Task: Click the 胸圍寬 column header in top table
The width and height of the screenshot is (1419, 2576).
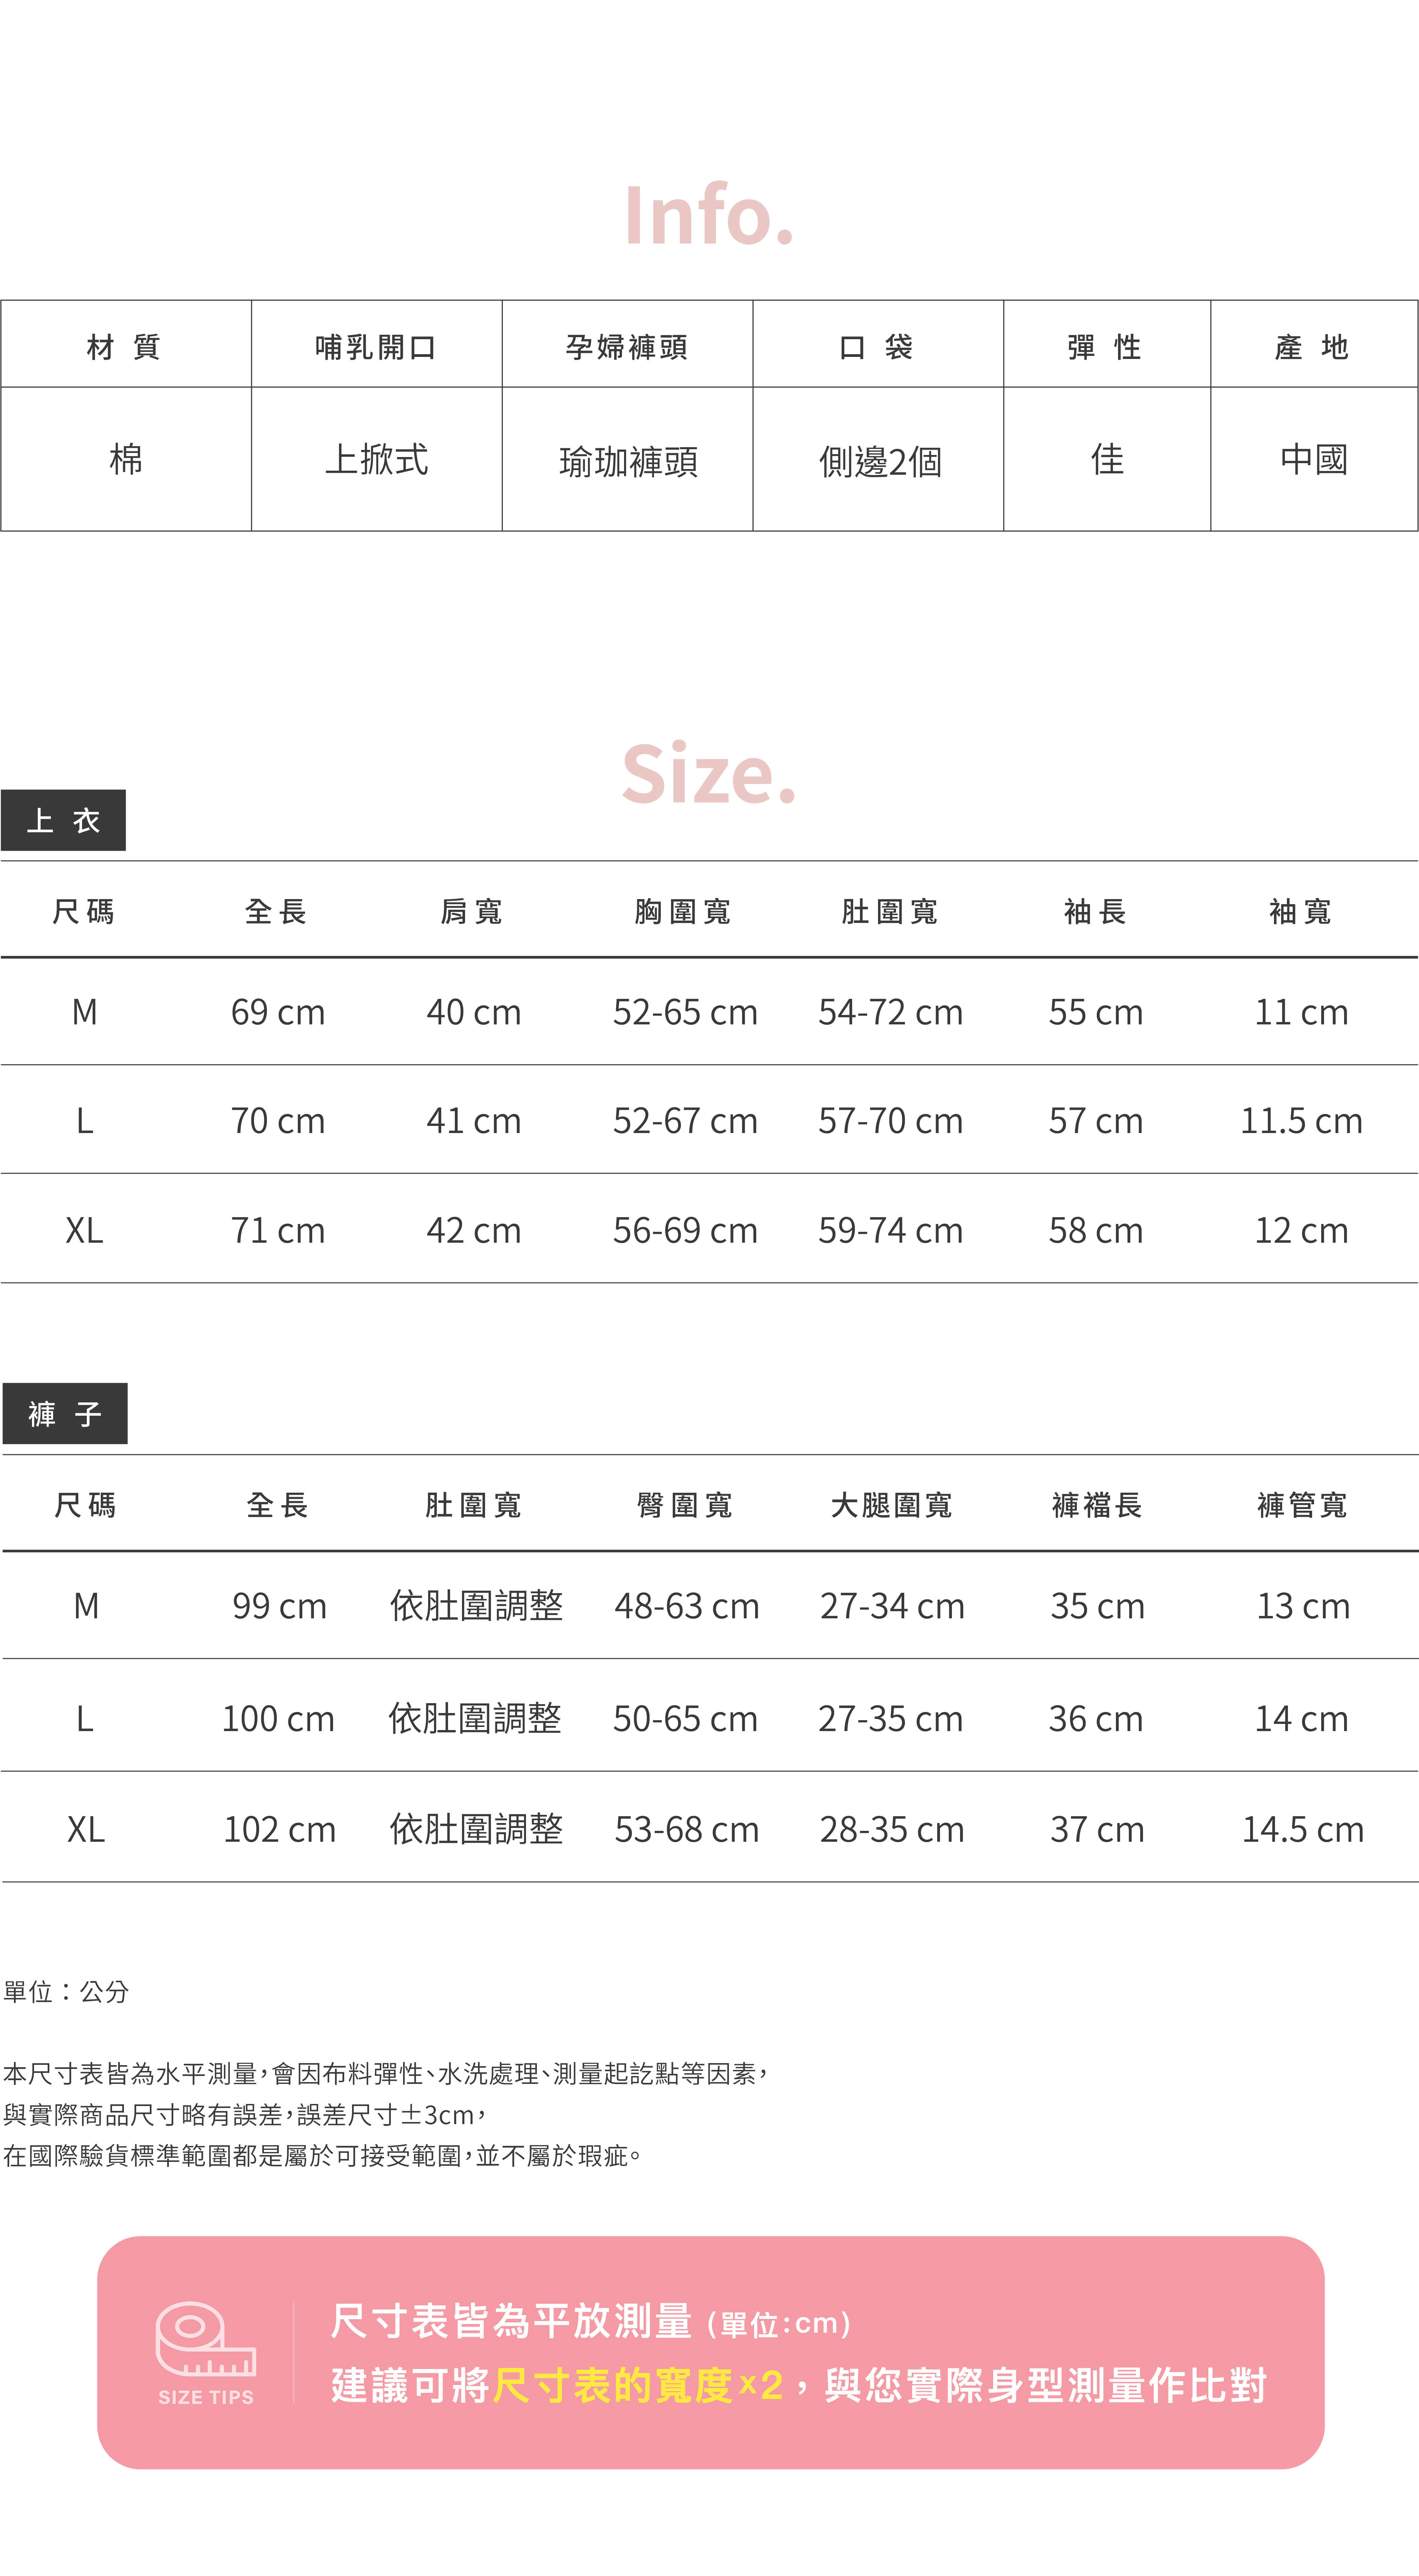Action: (684, 911)
